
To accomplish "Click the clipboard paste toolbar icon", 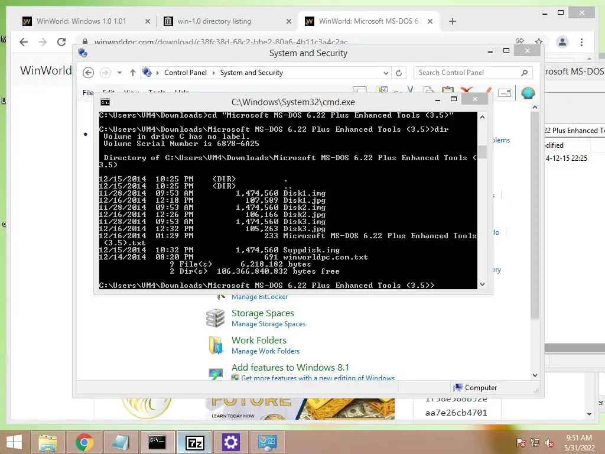I will click(448, 90).
